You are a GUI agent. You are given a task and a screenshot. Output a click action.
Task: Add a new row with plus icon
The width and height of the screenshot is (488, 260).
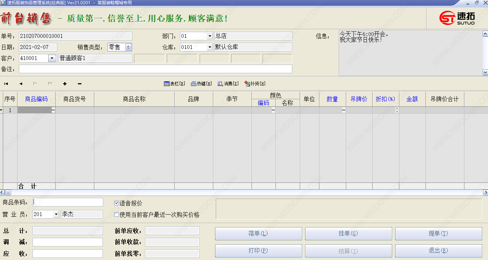tap(65, 84)
